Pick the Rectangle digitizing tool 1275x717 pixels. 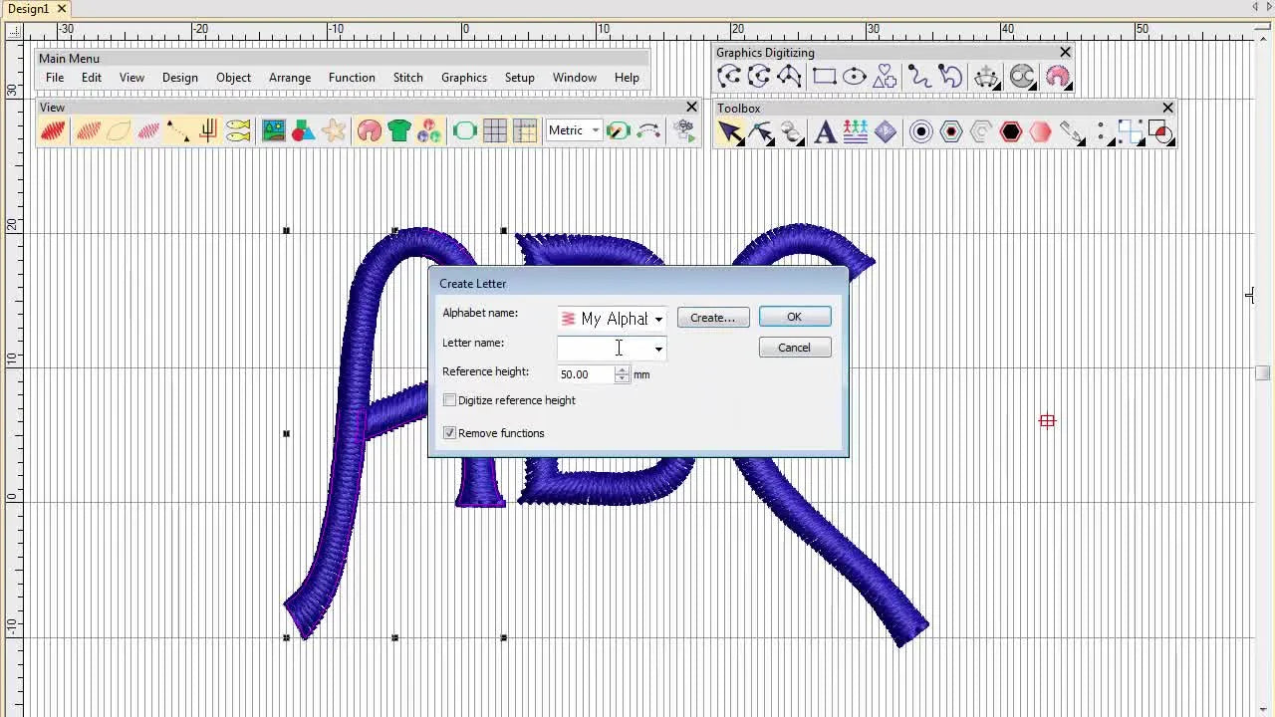(x=824, y=76)
